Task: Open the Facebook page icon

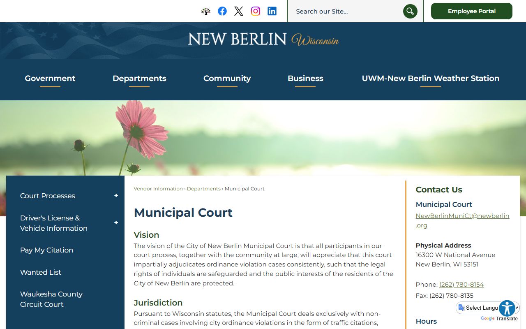Action: point(222,11)
